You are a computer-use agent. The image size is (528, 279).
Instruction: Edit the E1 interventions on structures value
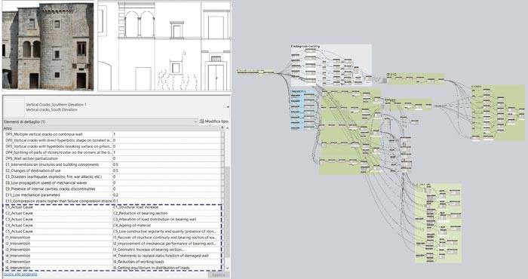[x=167, y=164]
